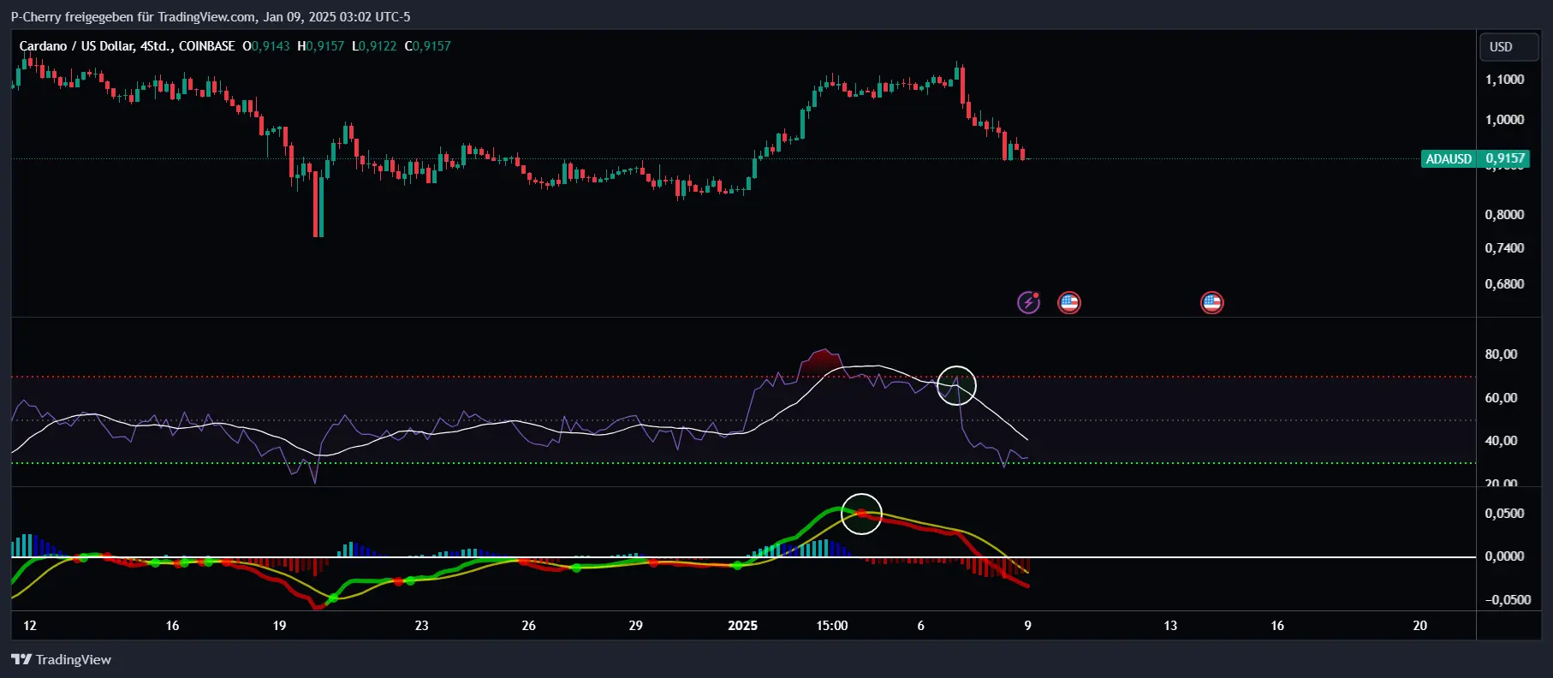This screenshot has width=1553, height=678.
Task: Click the first US flag economic event icon
Action: click(1069, 302)
